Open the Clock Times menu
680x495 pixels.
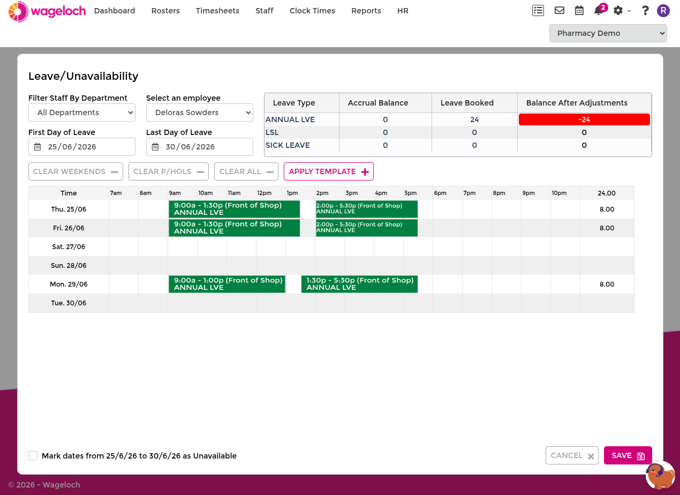(x=312, y=11)
